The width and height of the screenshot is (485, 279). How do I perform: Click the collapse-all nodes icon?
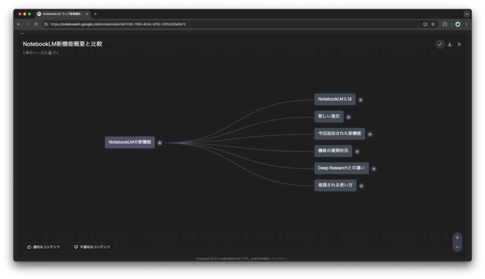click(x=440, y=44)
